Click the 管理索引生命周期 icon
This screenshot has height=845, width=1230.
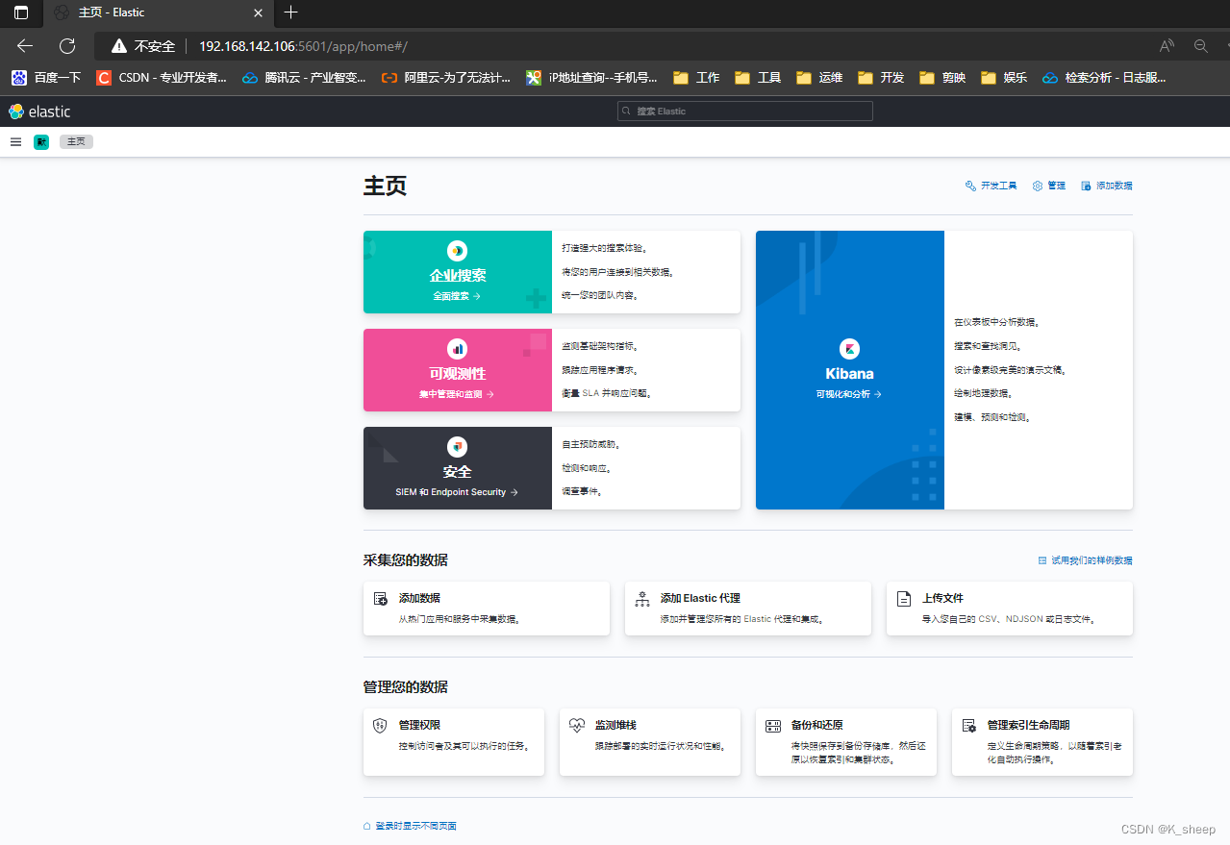click(x=969, y=726)
